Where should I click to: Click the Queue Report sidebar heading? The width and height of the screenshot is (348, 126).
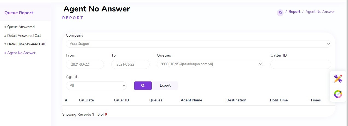click(x=19, y=13)
